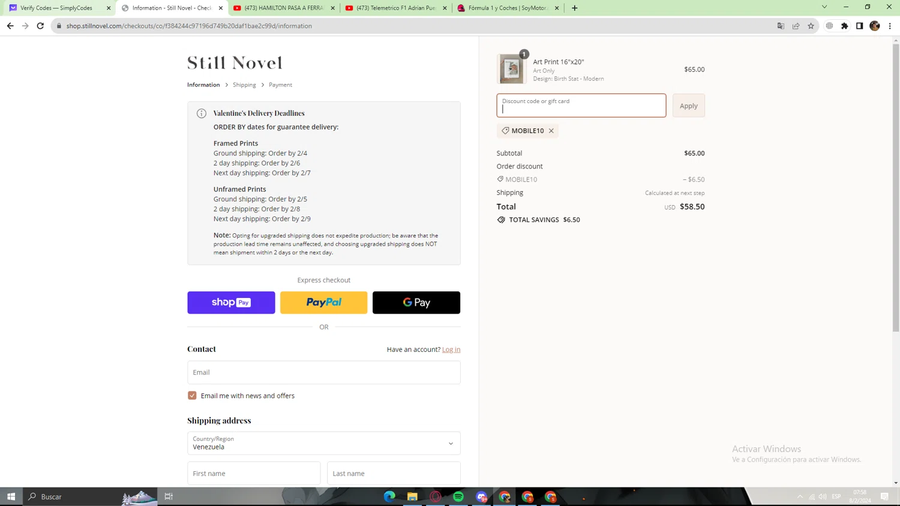Select the Information Still Novel tab
This screenshot has height=506, width=900.
[172, 8]
